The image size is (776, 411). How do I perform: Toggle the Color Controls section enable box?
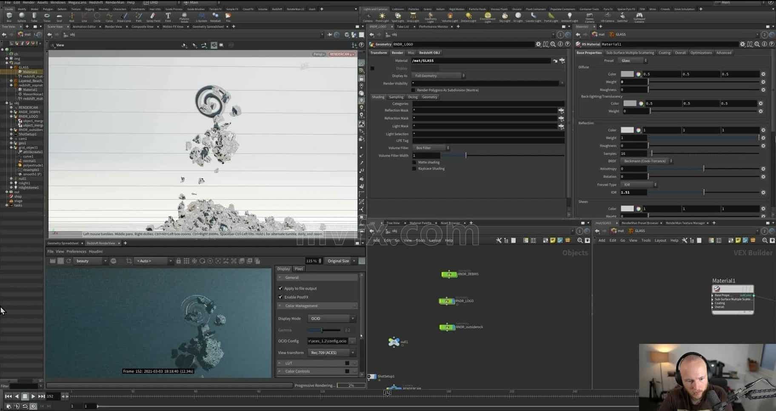tap(347, 371)
